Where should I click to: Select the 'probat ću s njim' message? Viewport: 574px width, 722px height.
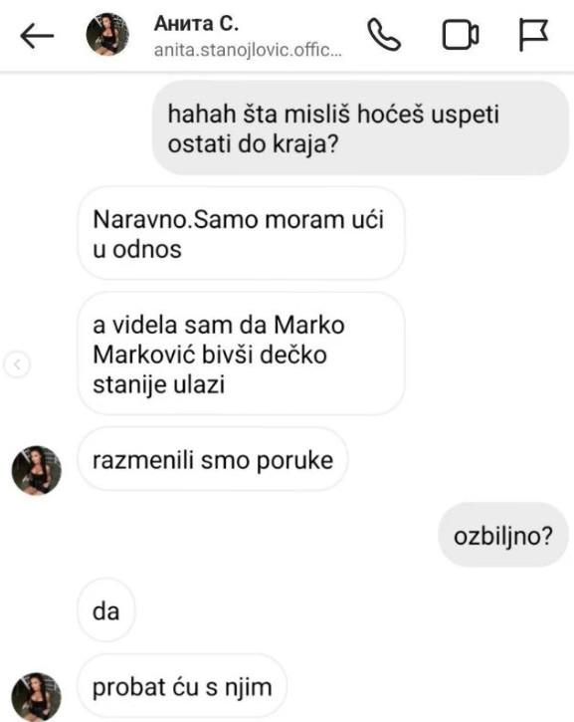(182, 686)
